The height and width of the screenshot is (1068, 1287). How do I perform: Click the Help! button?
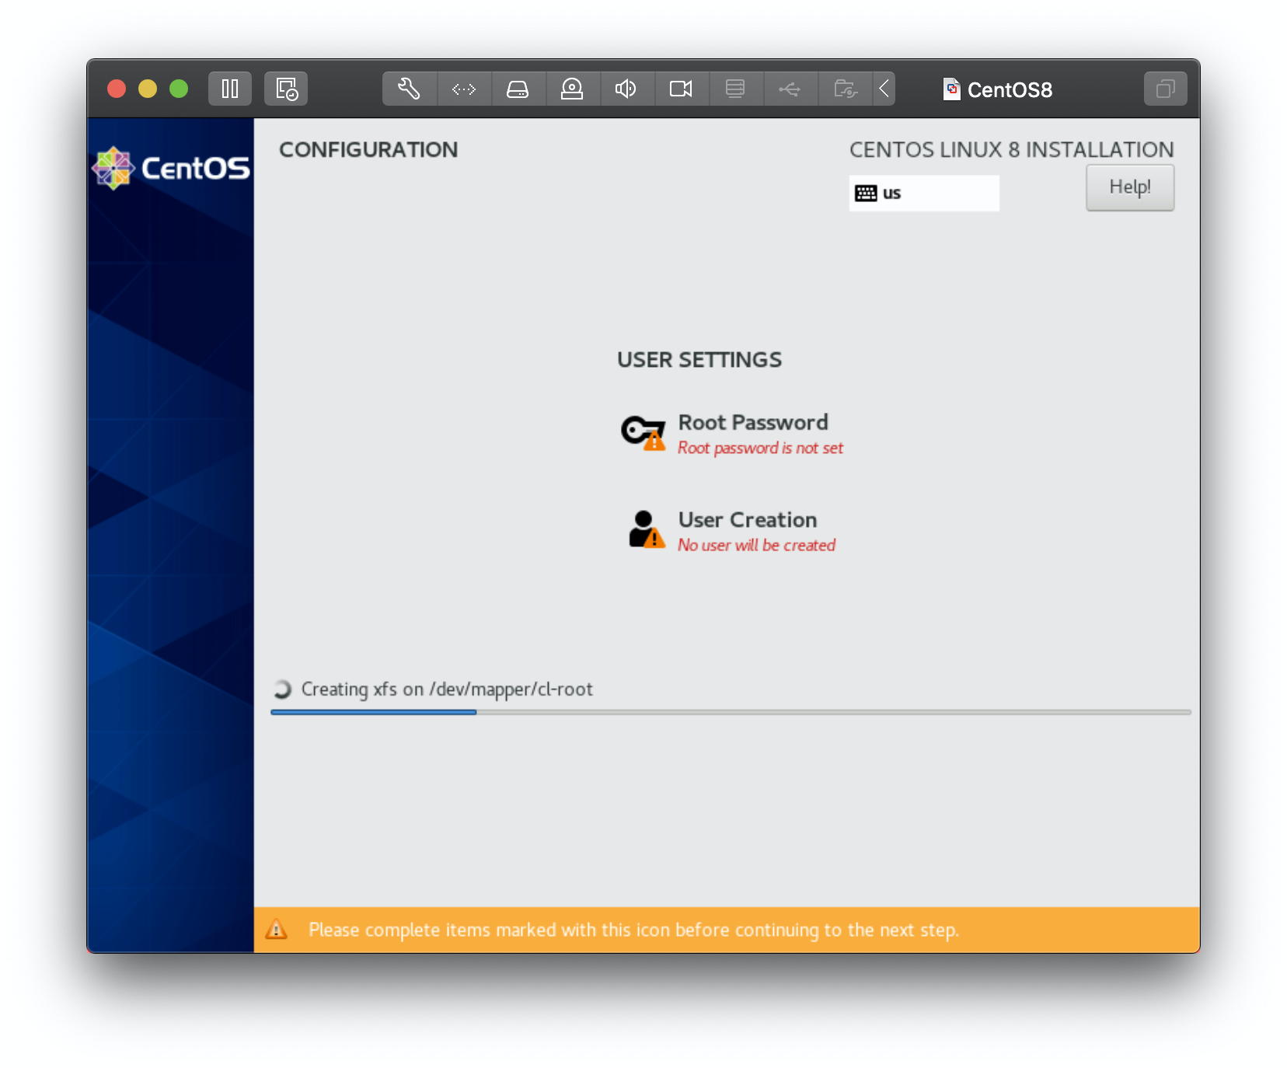click(x=1130, y=187)
